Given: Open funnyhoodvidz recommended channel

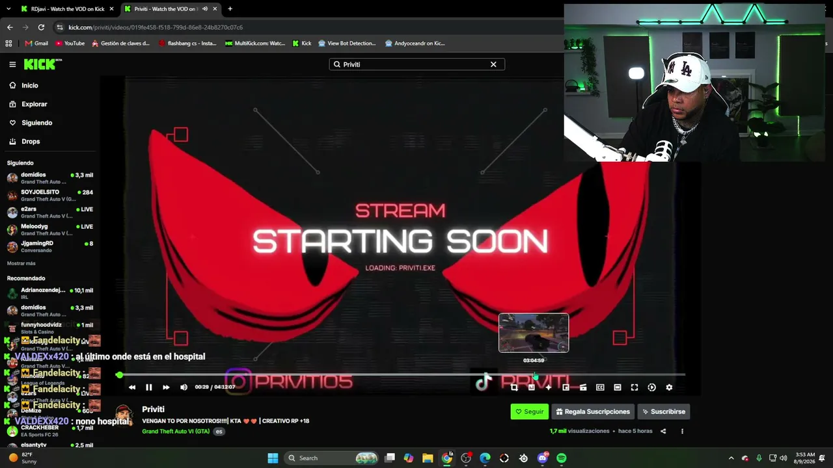Looking at the screenshot, I should click(x=50, y=328).
